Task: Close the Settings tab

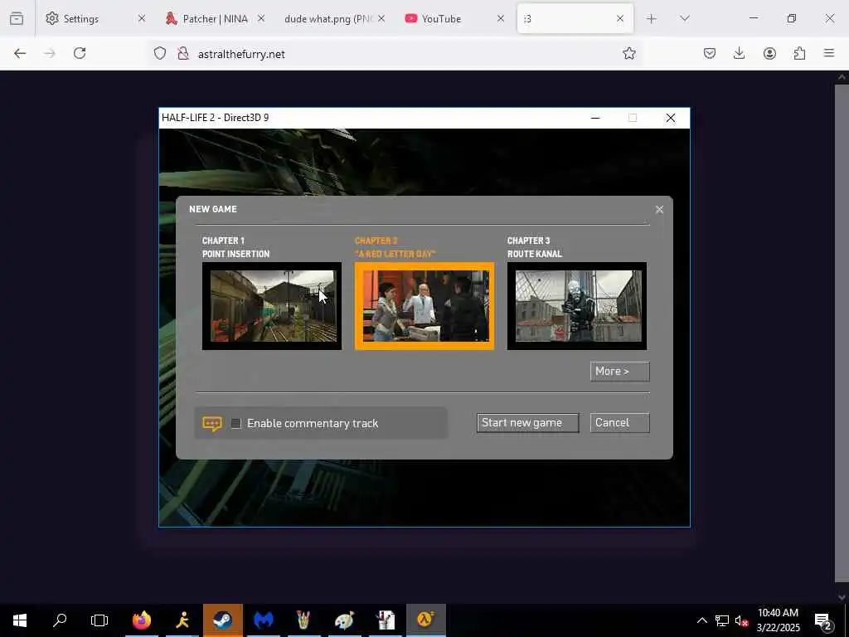Action: click(141, 18)
